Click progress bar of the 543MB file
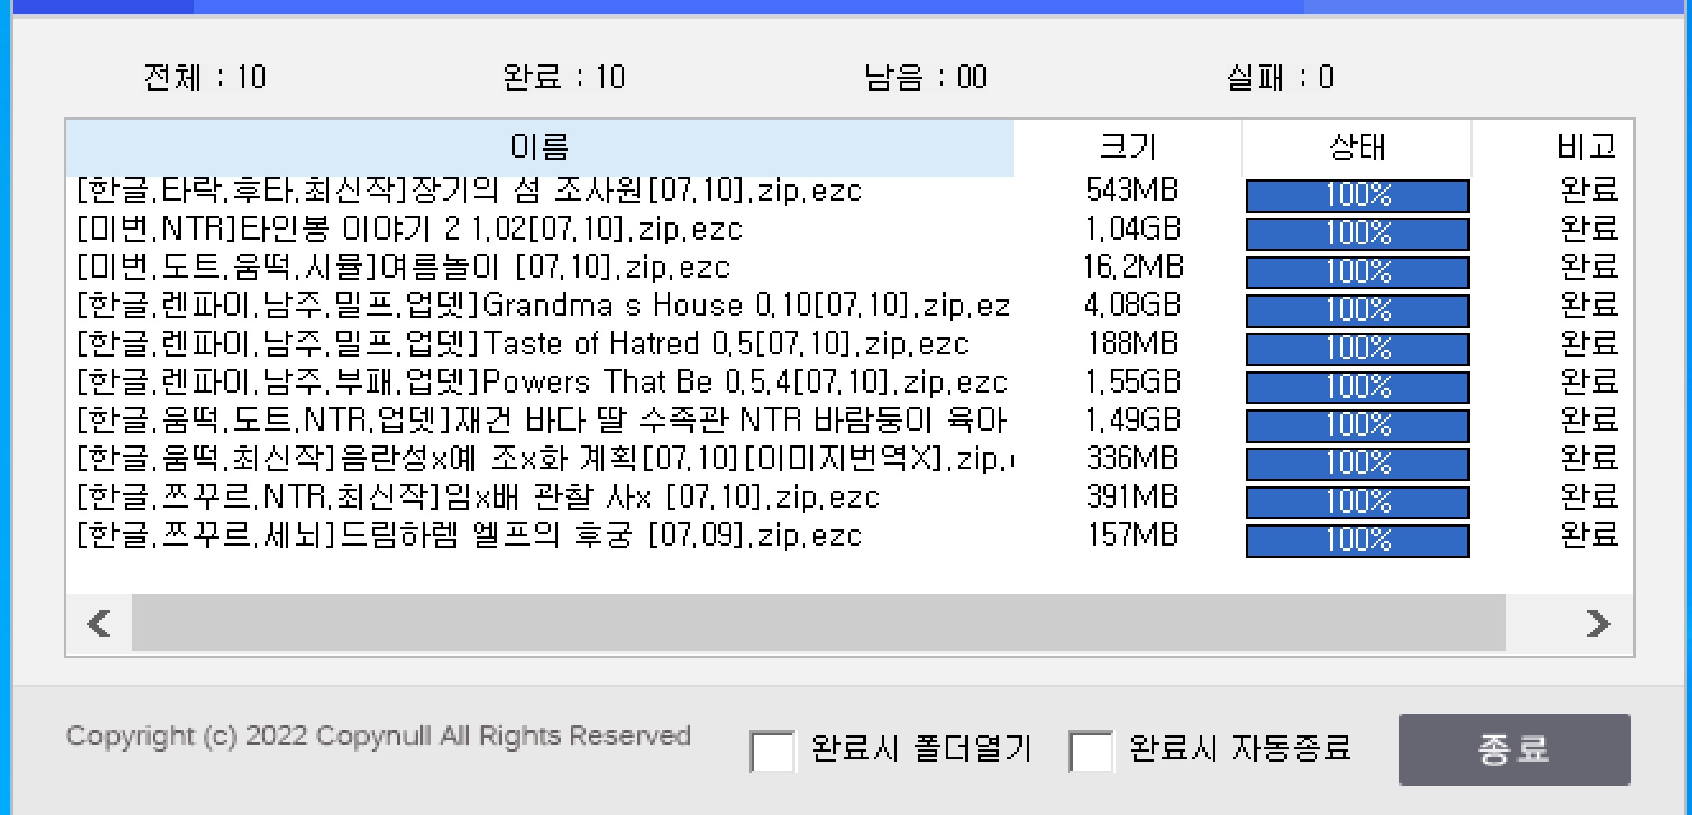Image resolution: width=1692 pixels, height=815 pixels. tap(1357, 196)
